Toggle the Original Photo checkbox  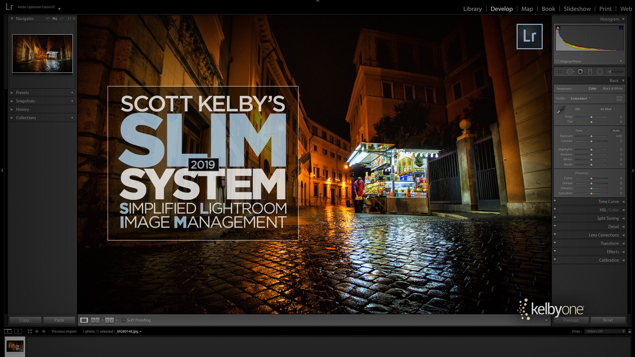[557, 61]
